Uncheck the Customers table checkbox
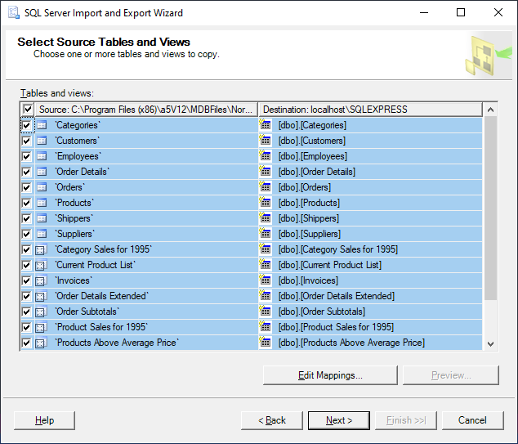This screenshot has height=444, width=518. pos(26,141)
